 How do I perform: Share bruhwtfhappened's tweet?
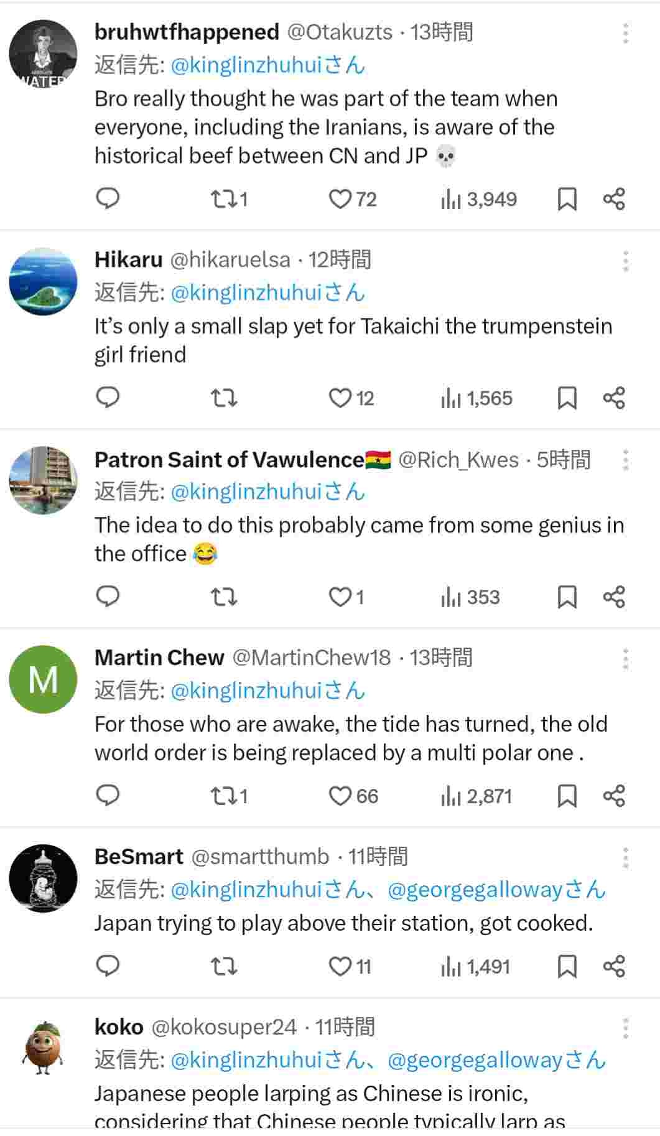tap(613, 199)
